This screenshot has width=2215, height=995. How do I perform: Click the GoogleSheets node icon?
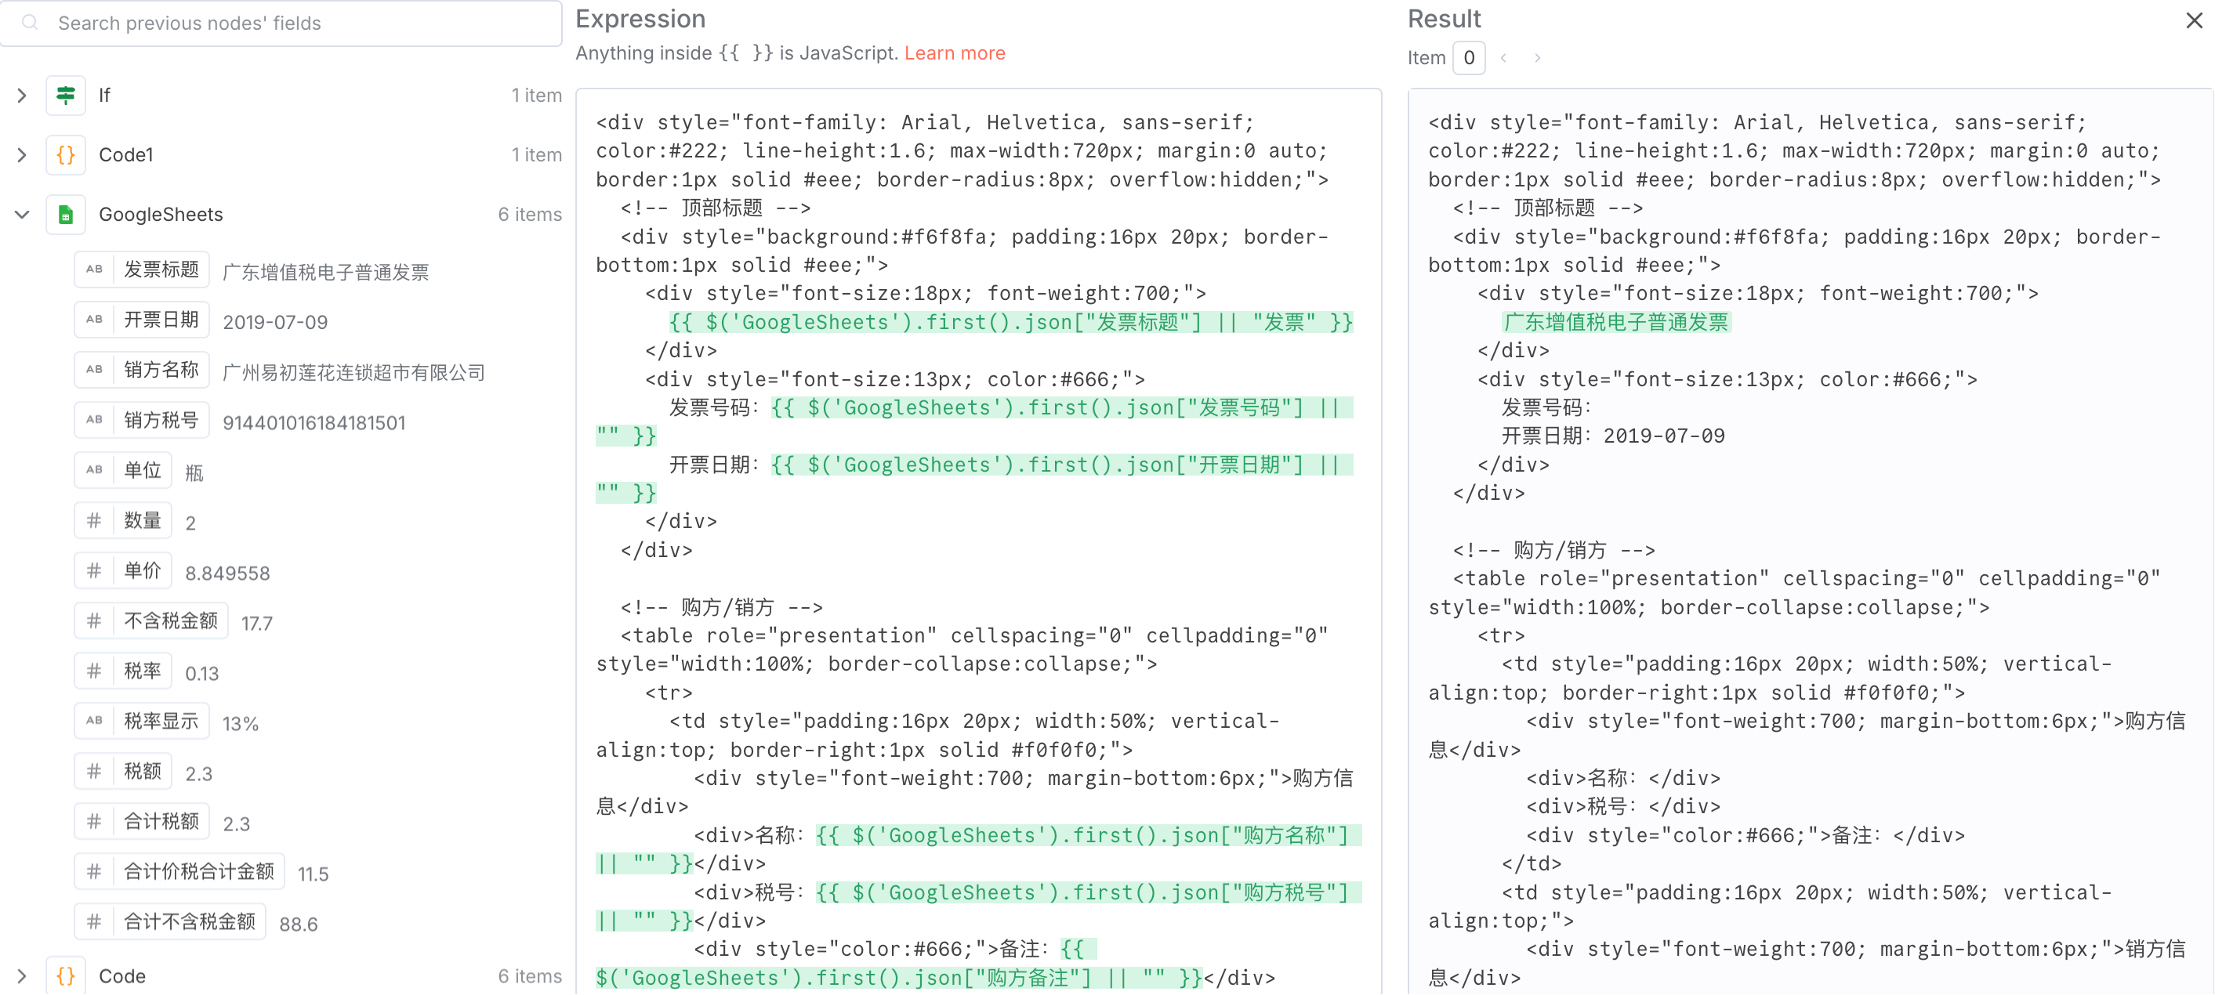(65, 214)
